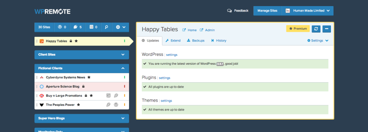Screen dimensions: 368x132
Task: Click the green status bar for Cyberdyne Systems News
Action: pos(125,77)
